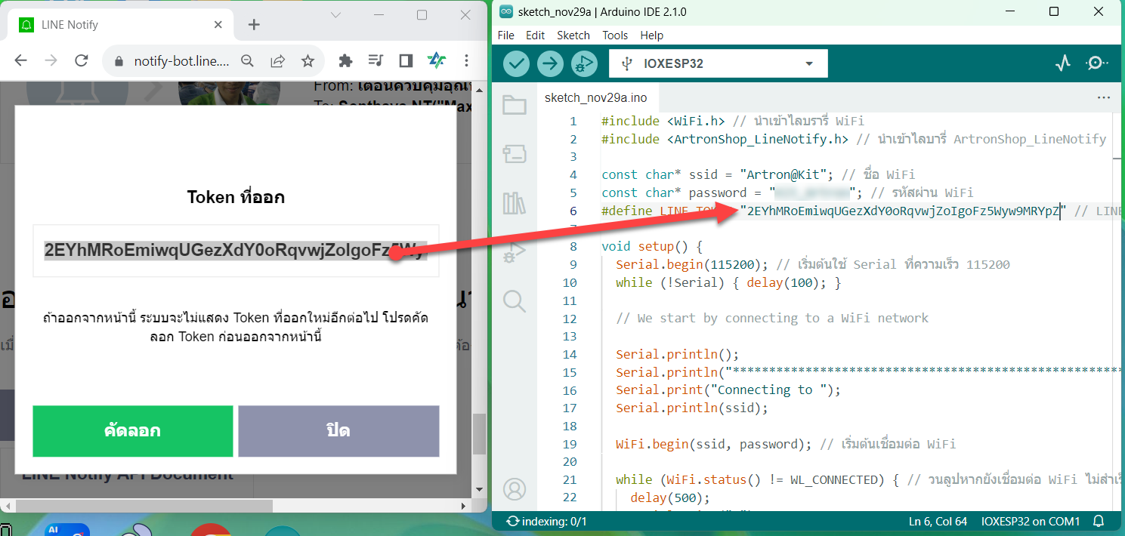Open Chrome Extensions puzzle icon
1125x536 pixels.
[345, 60]
